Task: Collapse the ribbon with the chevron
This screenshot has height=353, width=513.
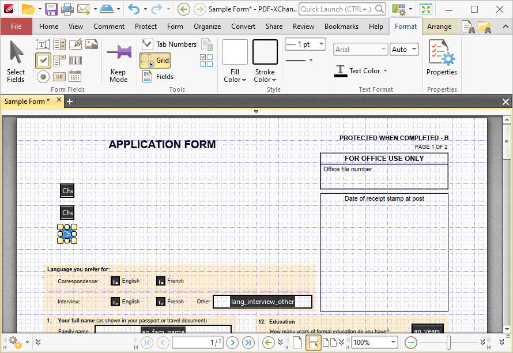Action: (506, 27)
